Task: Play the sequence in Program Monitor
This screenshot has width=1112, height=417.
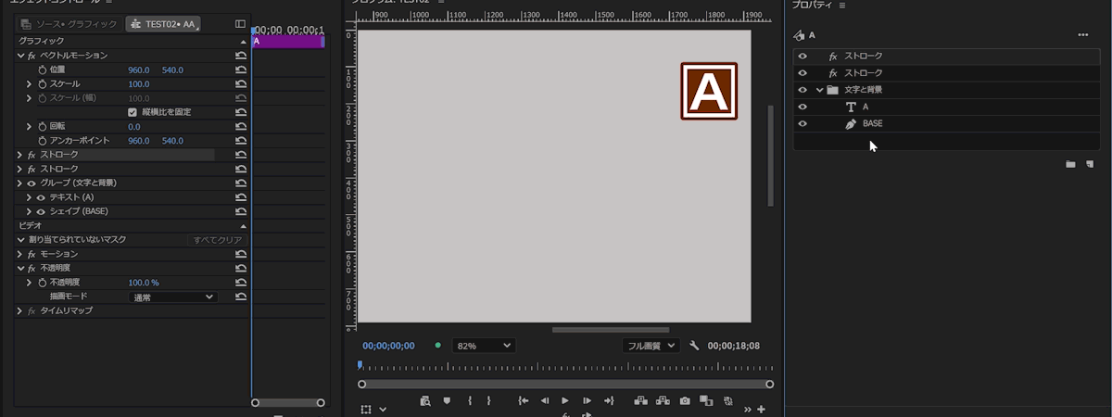Action: tap(565, 400)
